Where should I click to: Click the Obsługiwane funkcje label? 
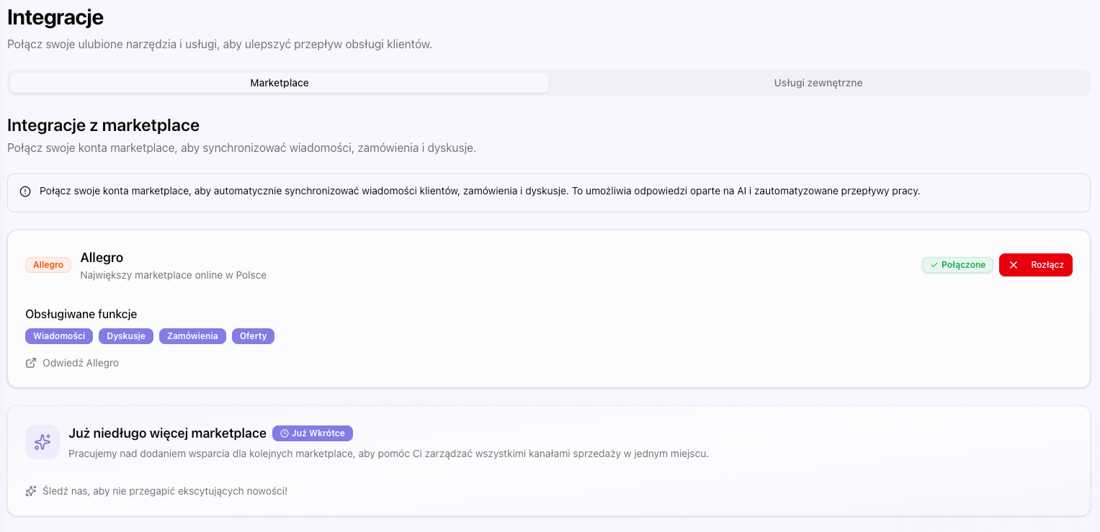point(81,314)
